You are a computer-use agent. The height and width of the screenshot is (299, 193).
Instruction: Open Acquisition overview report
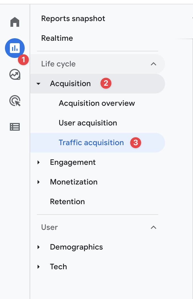[x=97, y=103]
